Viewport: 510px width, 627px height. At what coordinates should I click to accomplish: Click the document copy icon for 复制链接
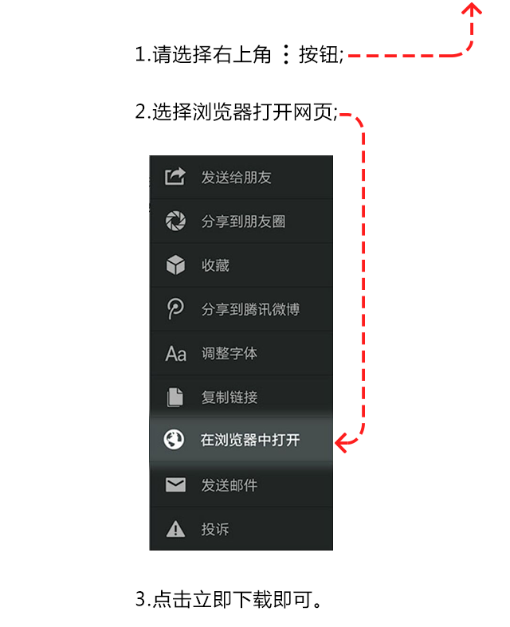coord(175,397)
